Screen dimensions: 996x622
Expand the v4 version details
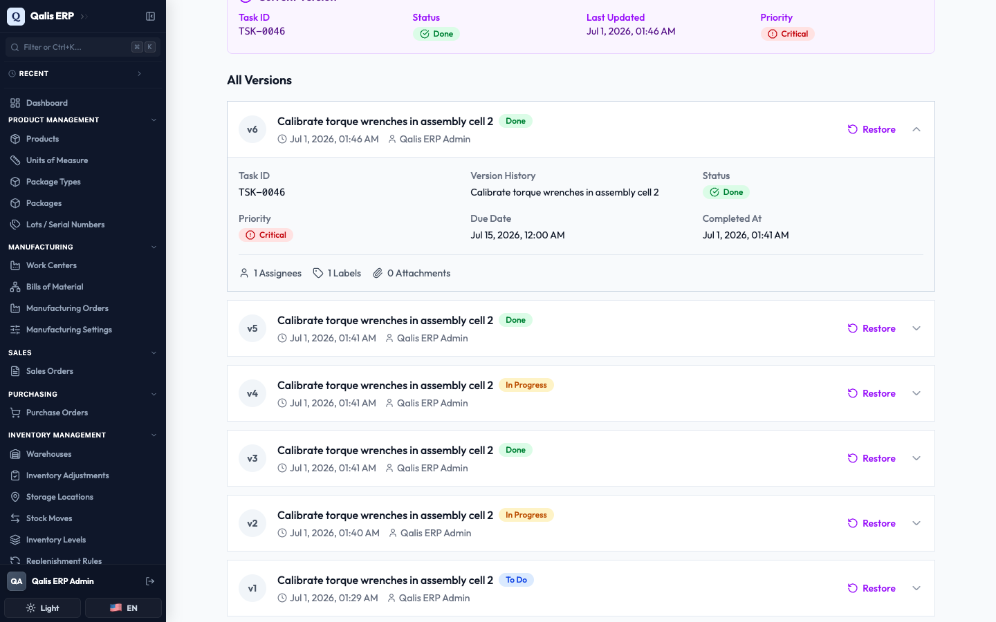(x=916, y=393)
